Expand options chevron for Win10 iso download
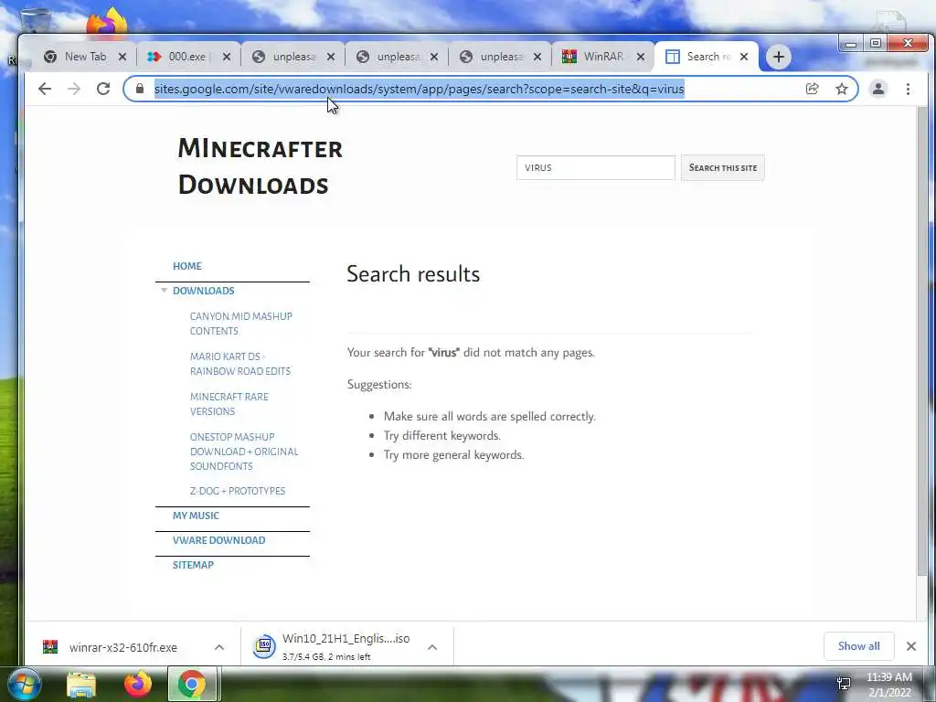Image resolution: width=936 pixels, height=702 pixels. coord(432,647)
